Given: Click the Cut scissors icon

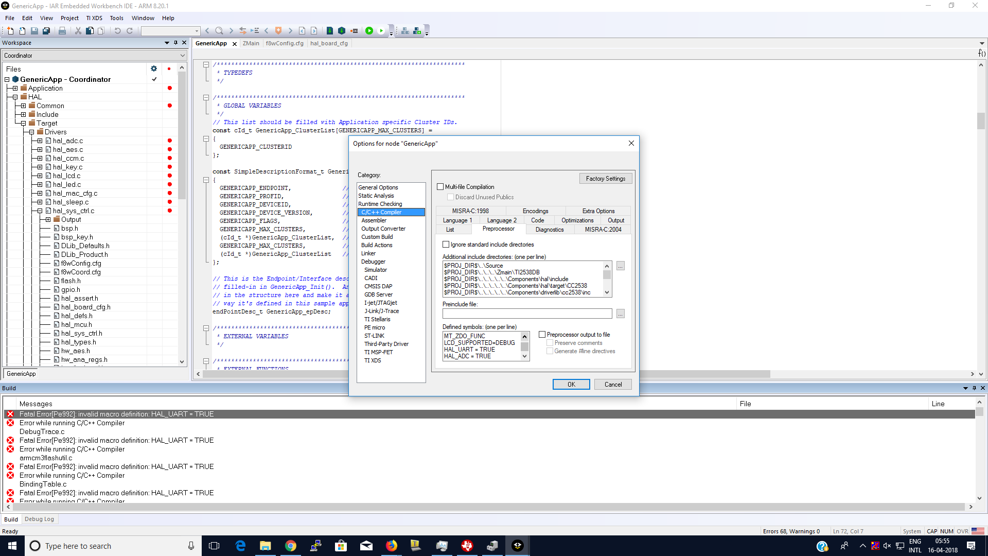Looking at the screenshot, I should coord(78,31).
